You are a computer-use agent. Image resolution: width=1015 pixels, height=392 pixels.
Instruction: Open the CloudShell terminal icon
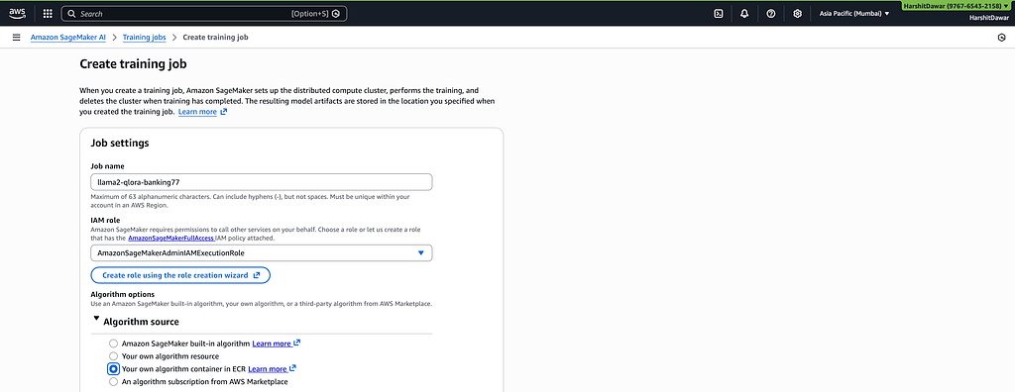(x=718, y=13)
